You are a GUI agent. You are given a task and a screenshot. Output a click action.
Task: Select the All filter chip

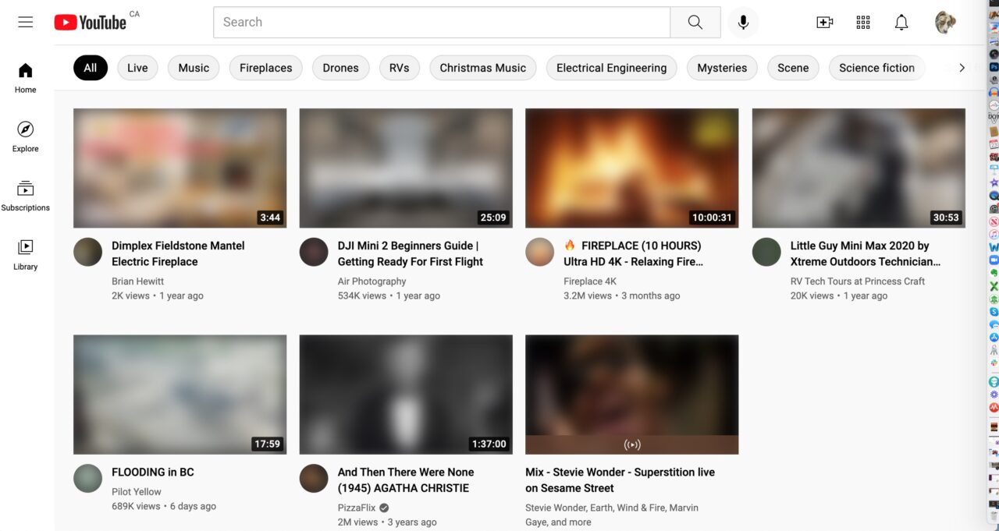click(x=91, y=68)
